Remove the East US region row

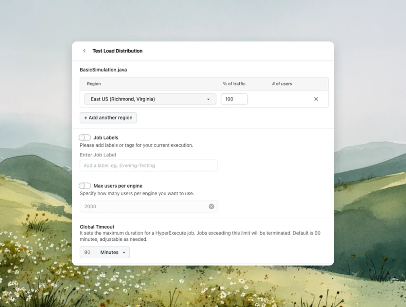click(x=316, y=99)
